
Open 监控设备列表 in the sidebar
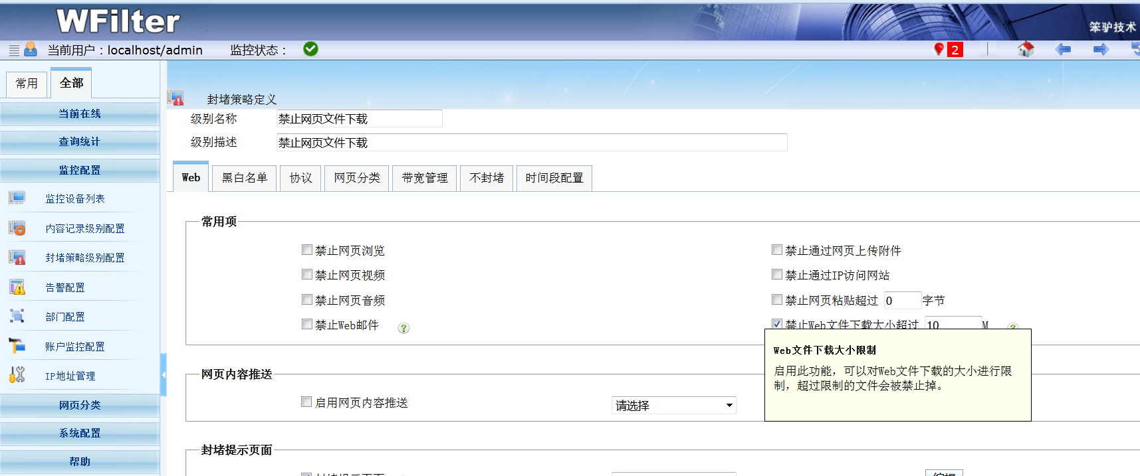coord(75,198)
